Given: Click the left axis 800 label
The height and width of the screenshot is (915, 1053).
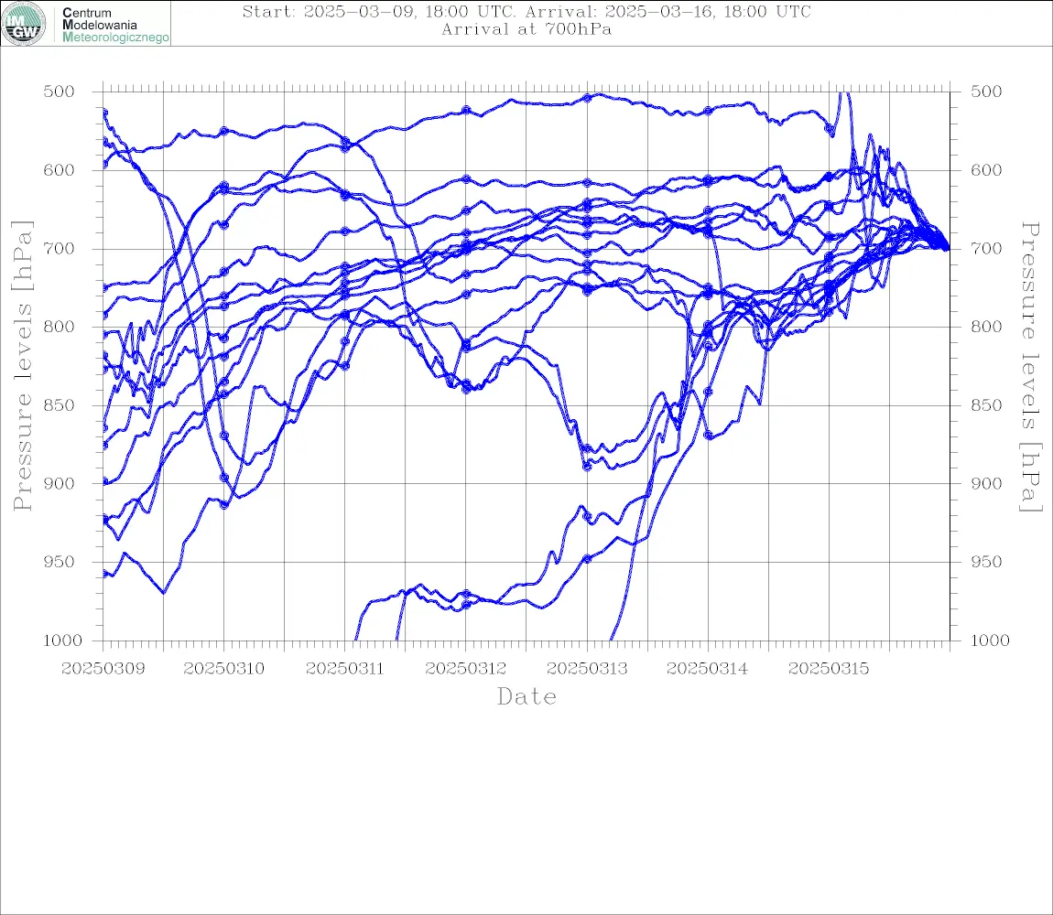Looking at the screenshot, I should point(60,327).
